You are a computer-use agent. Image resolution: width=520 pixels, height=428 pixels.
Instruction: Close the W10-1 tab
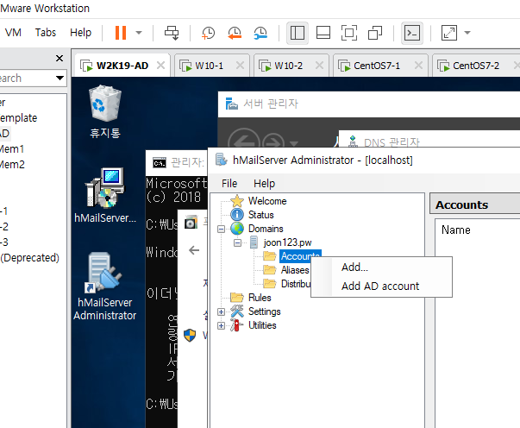point(240,65)
